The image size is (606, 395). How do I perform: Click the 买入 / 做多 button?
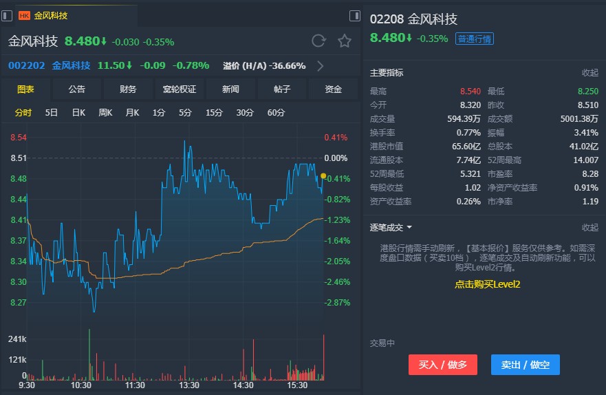(442, 365)
